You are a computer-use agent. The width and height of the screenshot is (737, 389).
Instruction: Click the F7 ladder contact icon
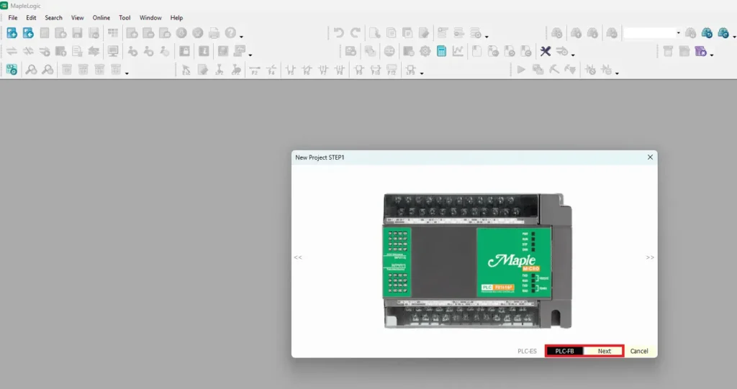(x=323, y=70)
